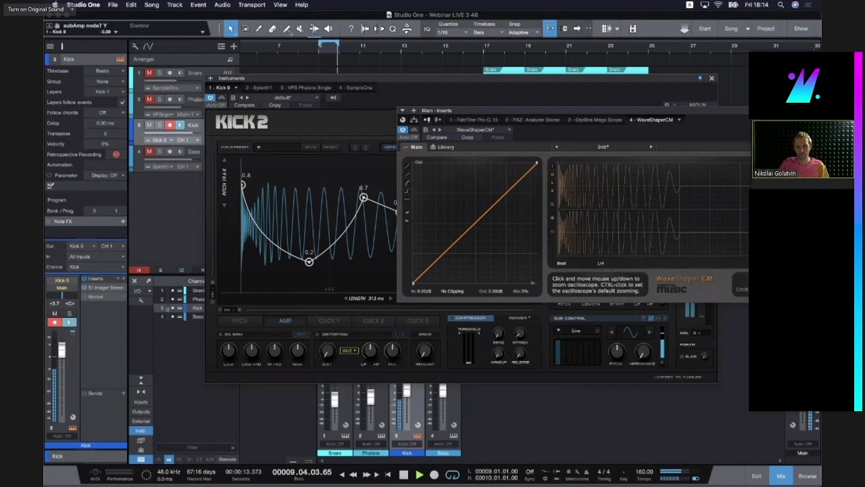Open the Browse panel button
The image size is (865, 487).
pyautogui.click(x=807, y=476)
